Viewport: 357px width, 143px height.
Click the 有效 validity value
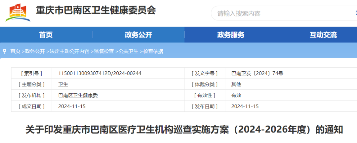pyautogui.click(x=236, y=95)
